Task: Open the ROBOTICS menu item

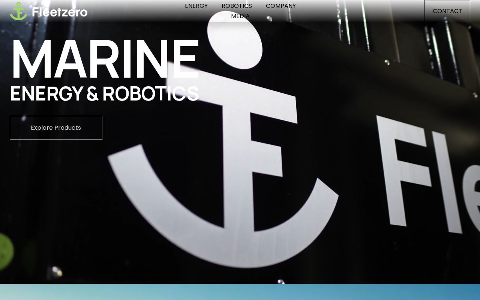Action: (x=237, y=6)
